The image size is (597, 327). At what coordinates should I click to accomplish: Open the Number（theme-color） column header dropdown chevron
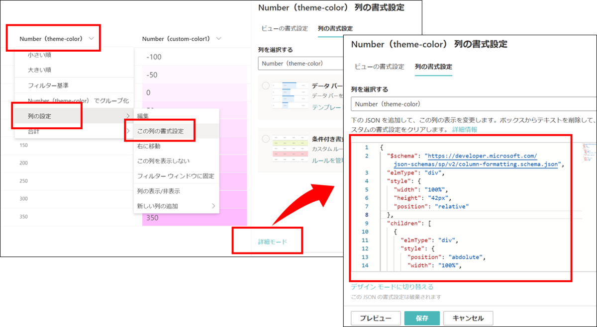coord(92,38)
